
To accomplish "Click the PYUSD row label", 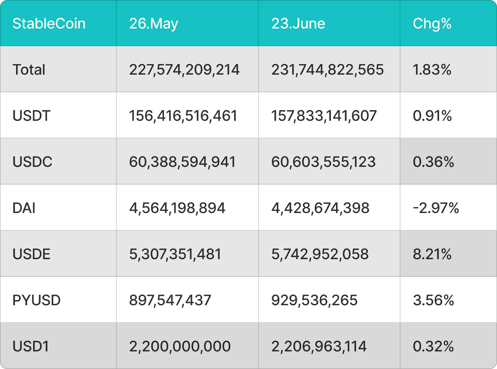I will [36, 300].
